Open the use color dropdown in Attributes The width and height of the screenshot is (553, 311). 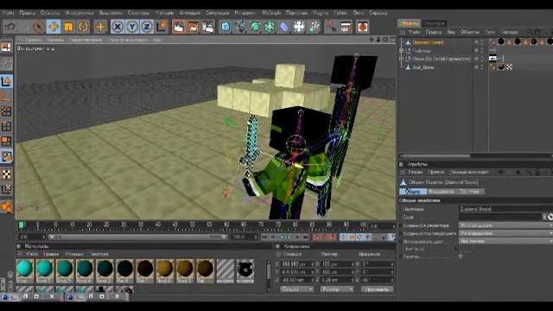point(505,242)
